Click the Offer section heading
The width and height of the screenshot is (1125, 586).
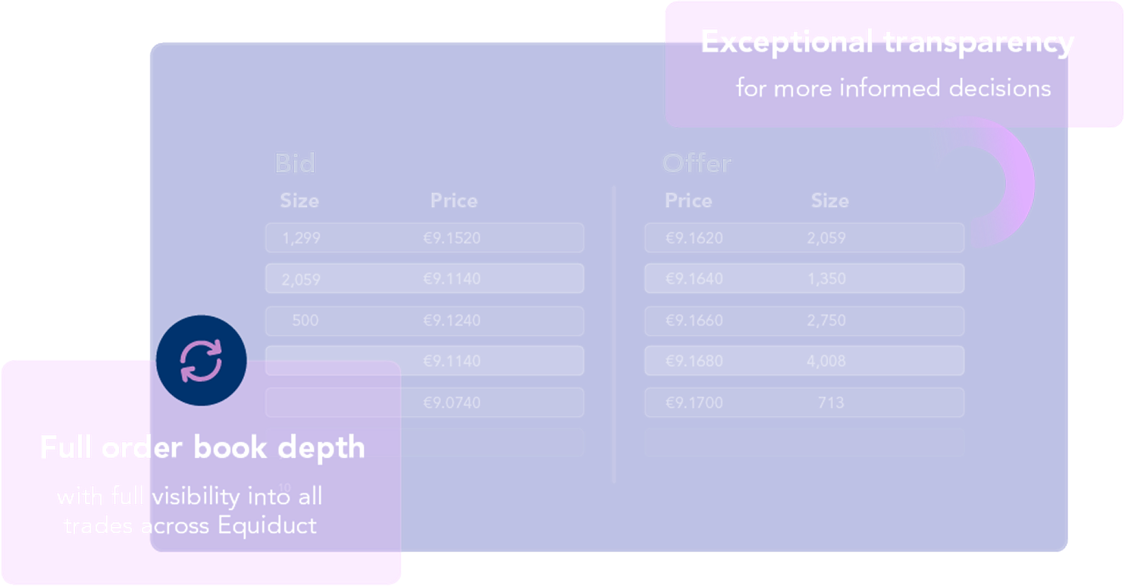pyautogui.click(x=697, y=163)
